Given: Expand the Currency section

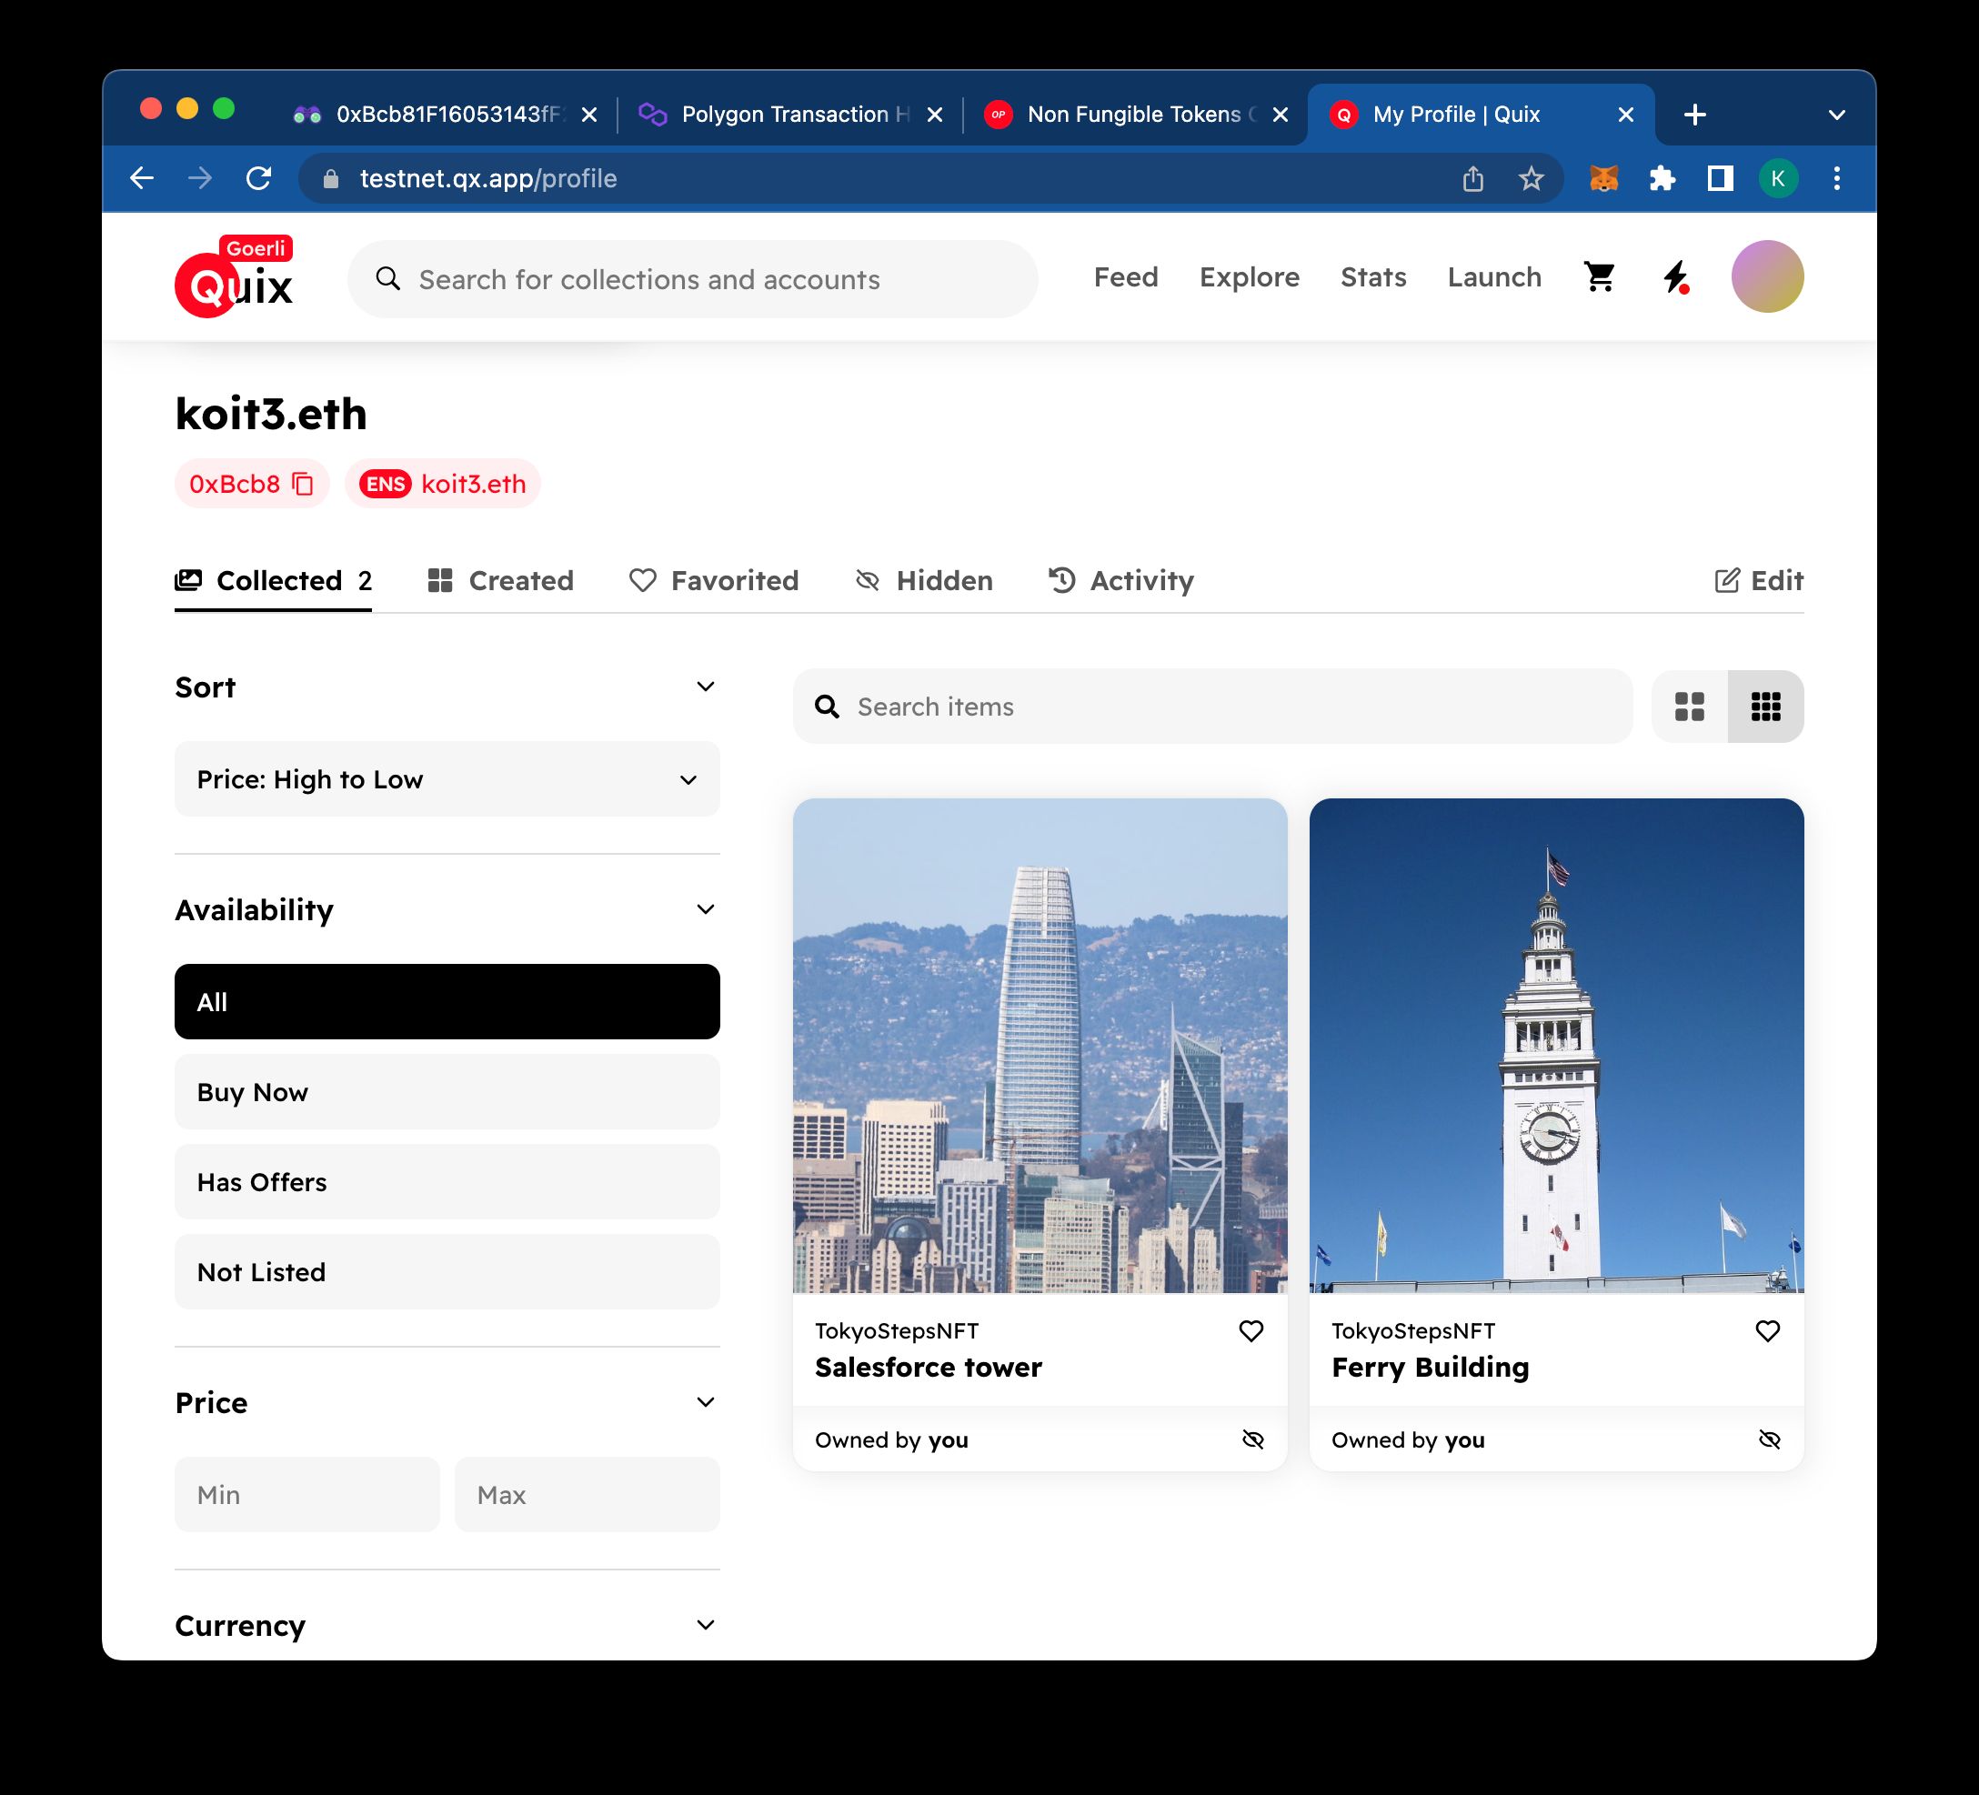Looking at the screenshot, I should click(705, 1625).
